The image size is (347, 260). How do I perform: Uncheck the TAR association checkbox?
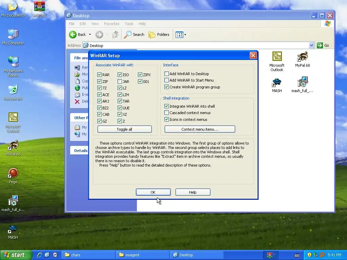[x=120, y=101]
